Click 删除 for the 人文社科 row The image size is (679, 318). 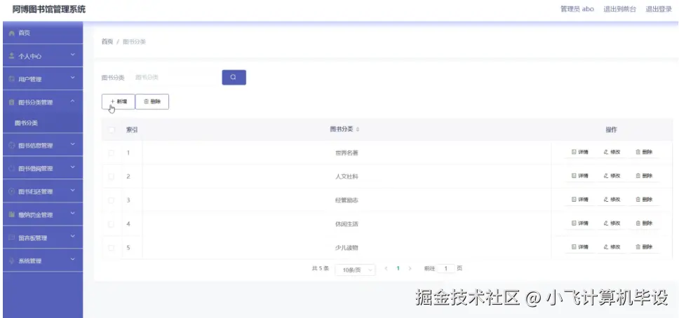[x=644, y=176]
